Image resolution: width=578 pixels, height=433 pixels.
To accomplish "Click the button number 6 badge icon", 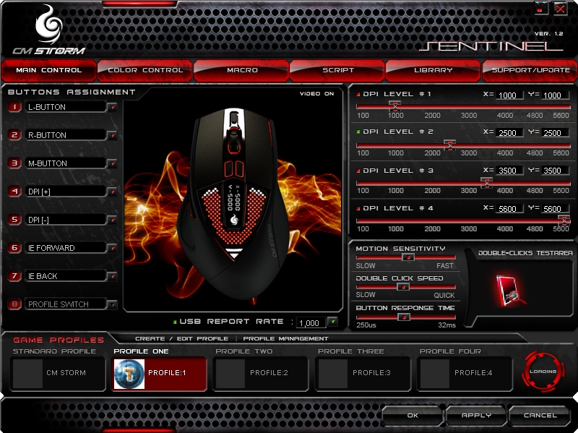I will click(x=14, y=247).
